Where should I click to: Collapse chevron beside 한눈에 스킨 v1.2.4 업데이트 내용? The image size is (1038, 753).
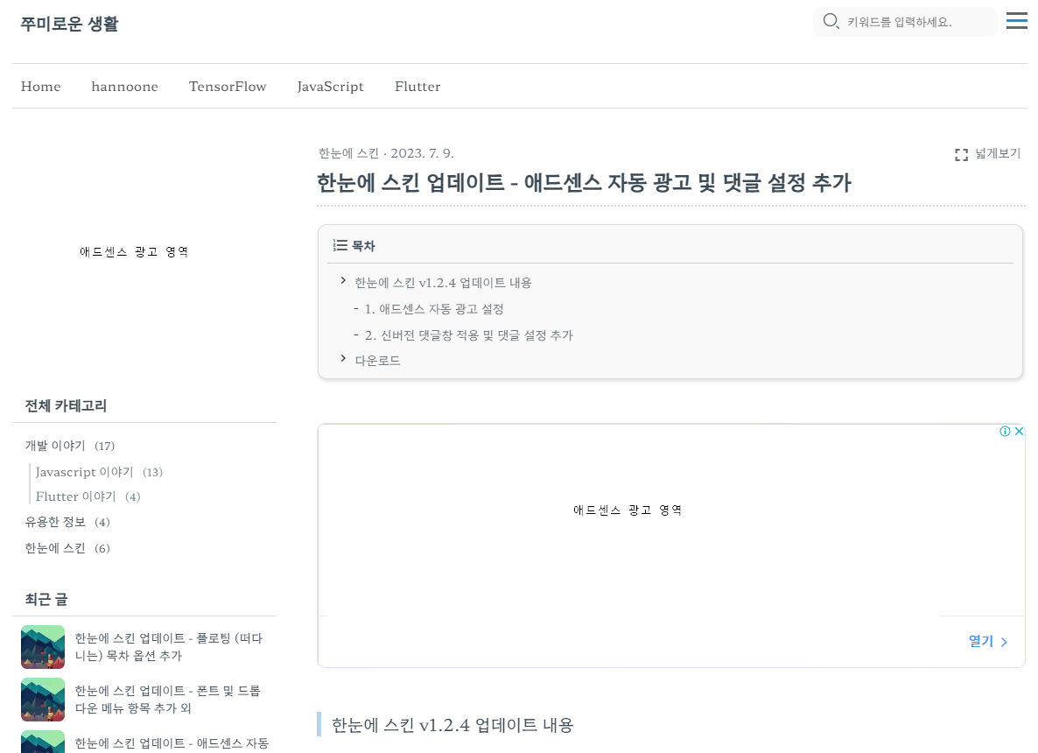(x=343, y=281)
